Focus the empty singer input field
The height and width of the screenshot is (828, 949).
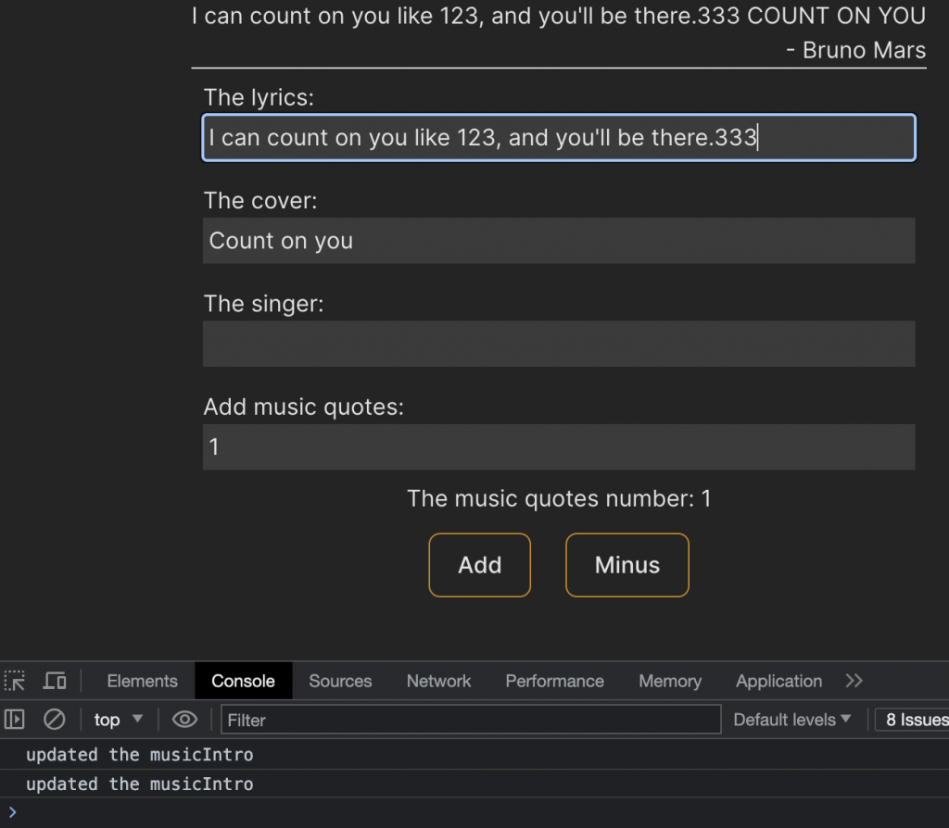(x=559, y=344)
